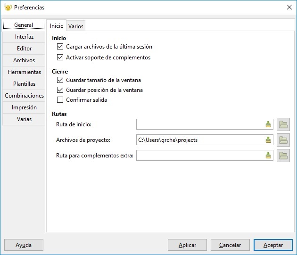Disable Guardar tamaño de la ventana
Viewport: 297px width, 255px height.
point(60,80)
